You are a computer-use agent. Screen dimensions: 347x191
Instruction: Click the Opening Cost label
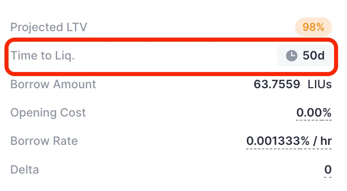(48, 113)
